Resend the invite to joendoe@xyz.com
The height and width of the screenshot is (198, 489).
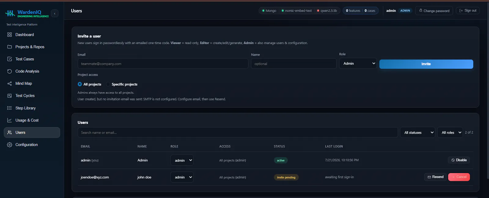click(x=435, y=177)
